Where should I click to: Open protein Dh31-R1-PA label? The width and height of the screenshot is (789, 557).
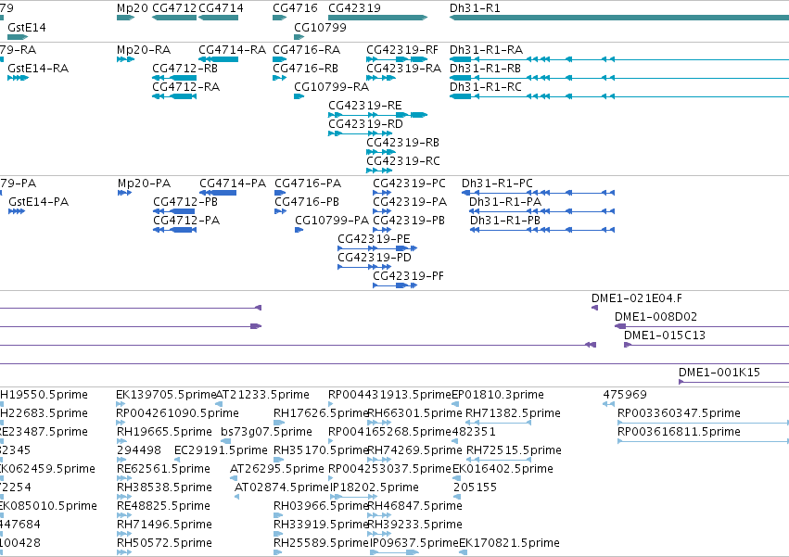pos(505,202)
